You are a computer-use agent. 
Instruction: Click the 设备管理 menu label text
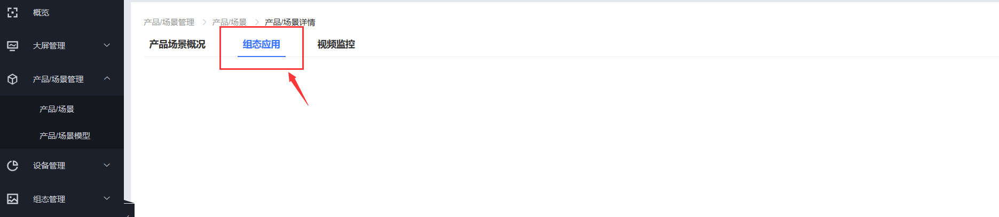49,166
